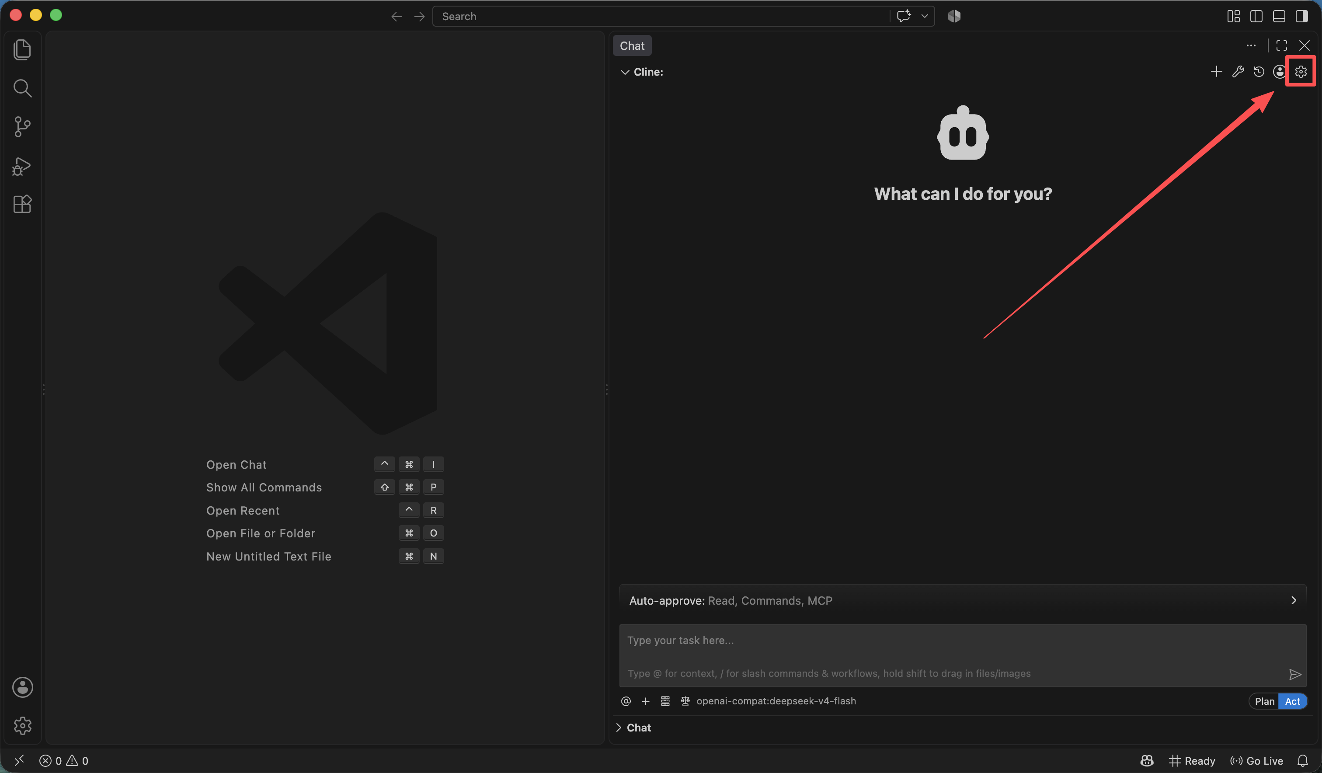The width and height of the screenshot is (1322, 773).
Task: Click Open File or Folder
Action: click(261, 533)
